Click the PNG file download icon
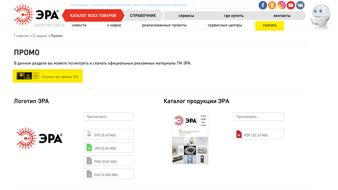The height and width of the screenshot is (190, 338). click(x=89, y=161)
